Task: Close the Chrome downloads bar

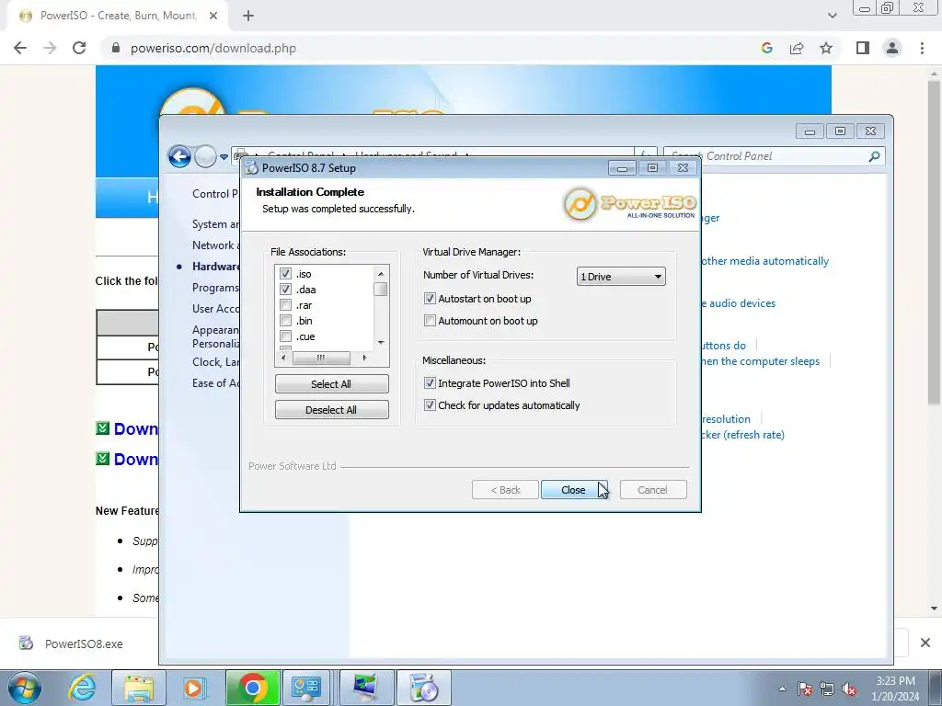Action: pos(925,643)
